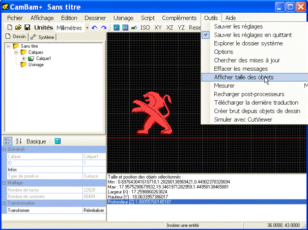Choose Afficher taille des objets
The image size is (308, 230).
[255, 77]
